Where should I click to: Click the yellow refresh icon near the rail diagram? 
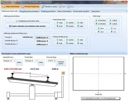(x=63, y=73)
